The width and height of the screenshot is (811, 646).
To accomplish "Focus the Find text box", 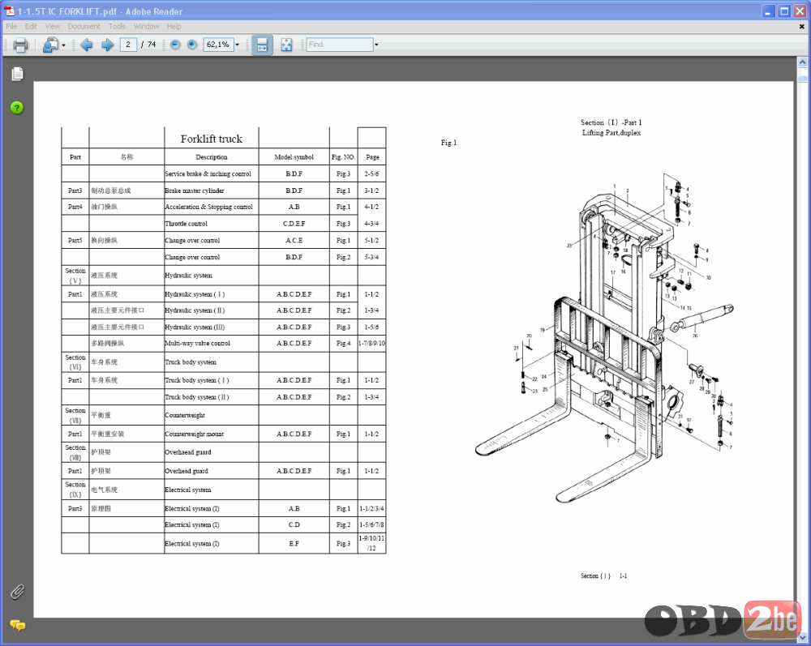I will coord(339,45).
